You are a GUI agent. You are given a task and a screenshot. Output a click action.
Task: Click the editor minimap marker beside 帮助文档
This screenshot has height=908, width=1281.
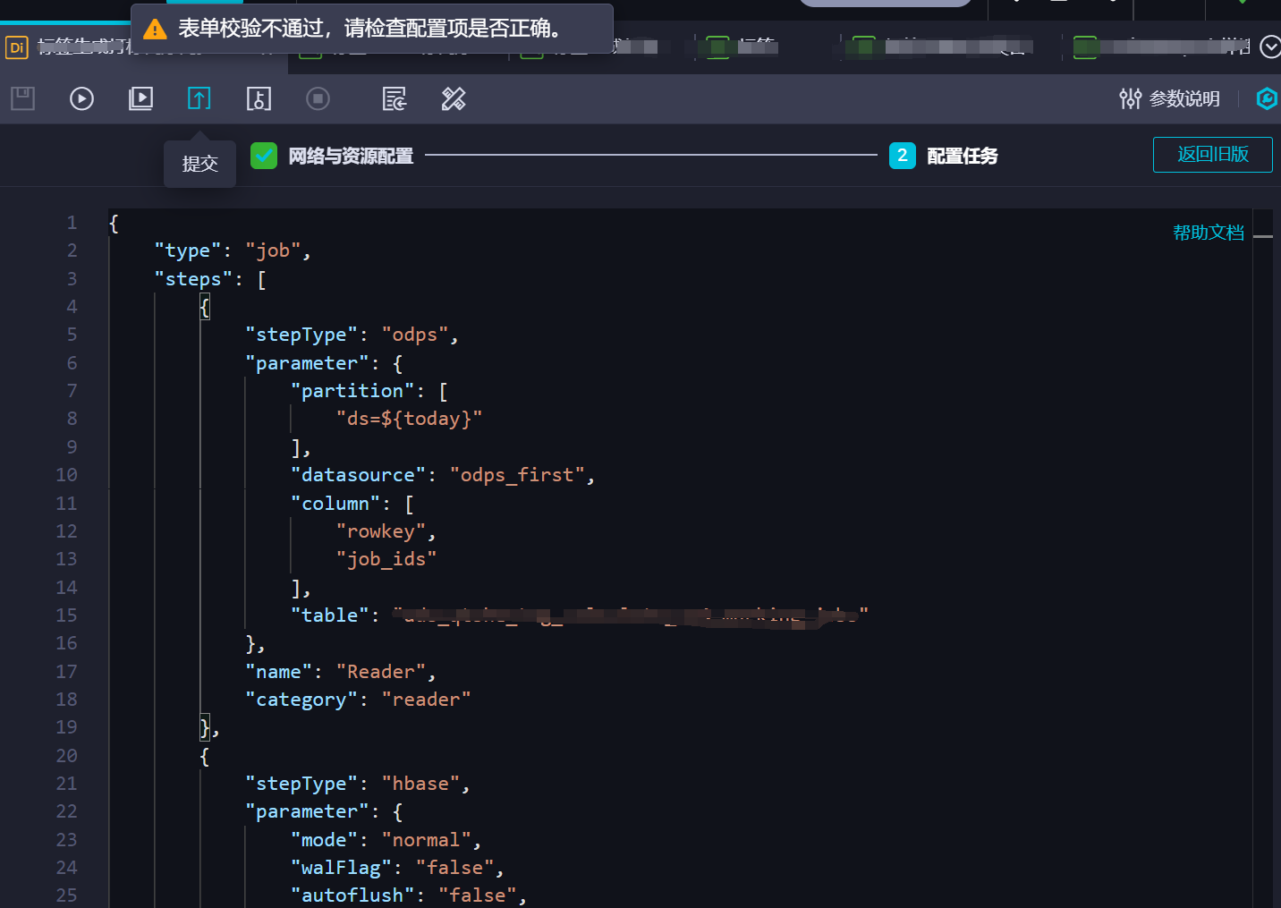1263,236
